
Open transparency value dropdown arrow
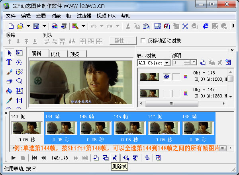coord(194,62)
